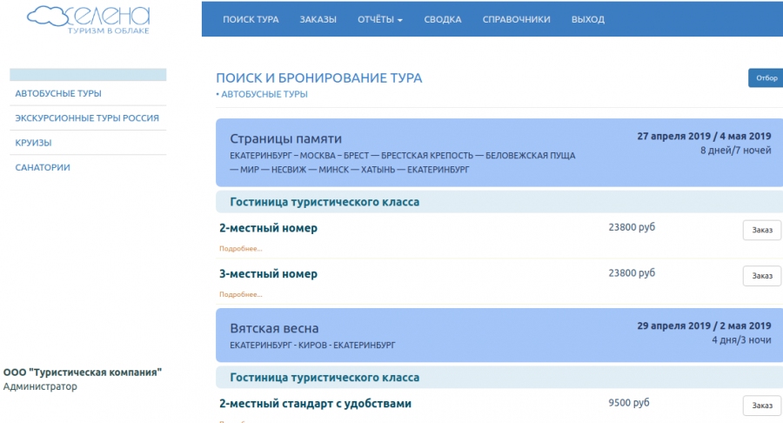Open Подробнее under 3-местный номер

[x=241, y=294]
